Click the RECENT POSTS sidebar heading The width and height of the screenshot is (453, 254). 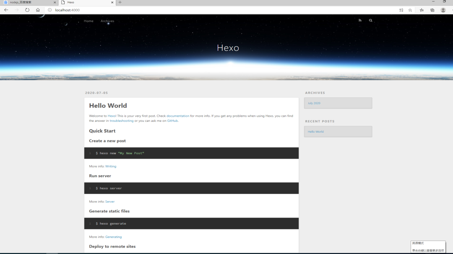click(320, 121)
